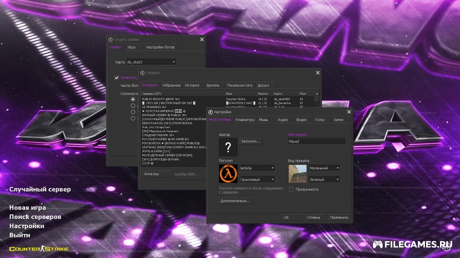Select the Интернет tab in Серверы

point(150,85)
